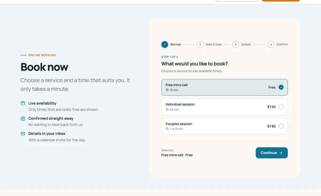Click 'Only times that are really free are shown.'
The width and height of the screenshot is (321, 196).
pyautogui.click(x=64, y=109)
